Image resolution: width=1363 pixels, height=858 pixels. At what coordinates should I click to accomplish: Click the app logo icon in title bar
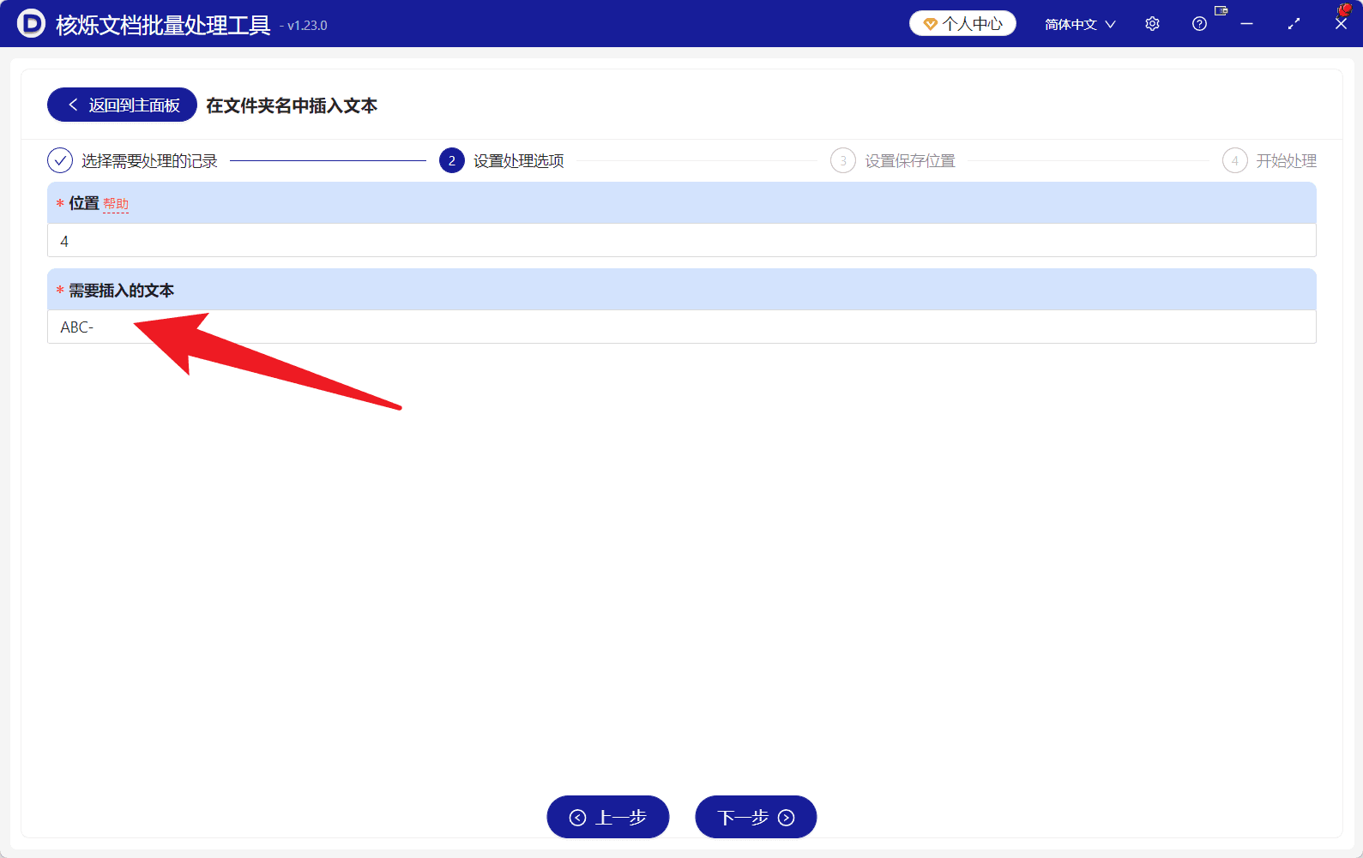click(x=31, y=23)
